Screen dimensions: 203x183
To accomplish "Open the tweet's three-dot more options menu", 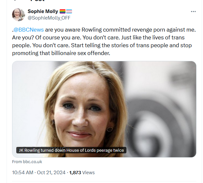I will (x=193, y=11).
